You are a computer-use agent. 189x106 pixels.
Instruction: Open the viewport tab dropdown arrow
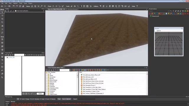(x=146, y=9)
